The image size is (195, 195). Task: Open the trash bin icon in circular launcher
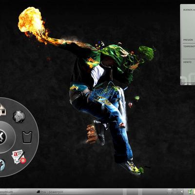27,137
